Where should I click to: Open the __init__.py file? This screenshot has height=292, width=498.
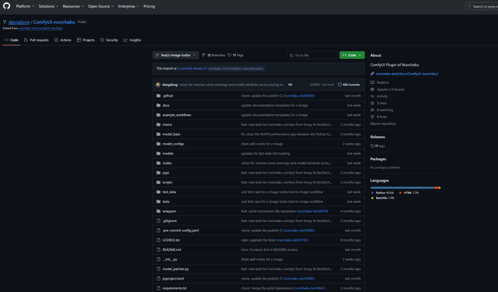pos(170,259)
